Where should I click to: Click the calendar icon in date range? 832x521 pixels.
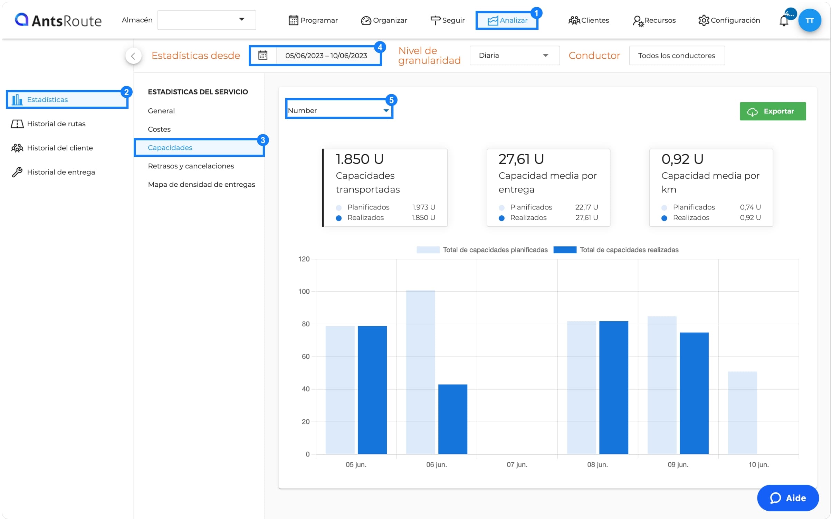coord(263,56)
